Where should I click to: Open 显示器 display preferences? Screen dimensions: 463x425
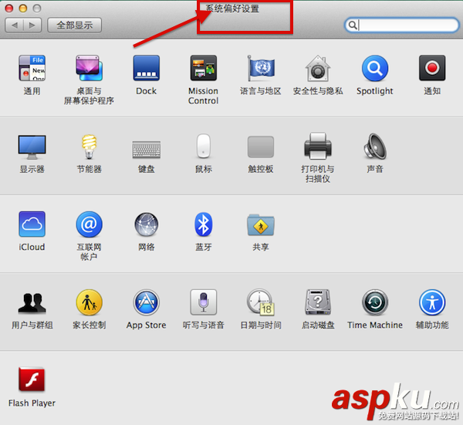32,147
